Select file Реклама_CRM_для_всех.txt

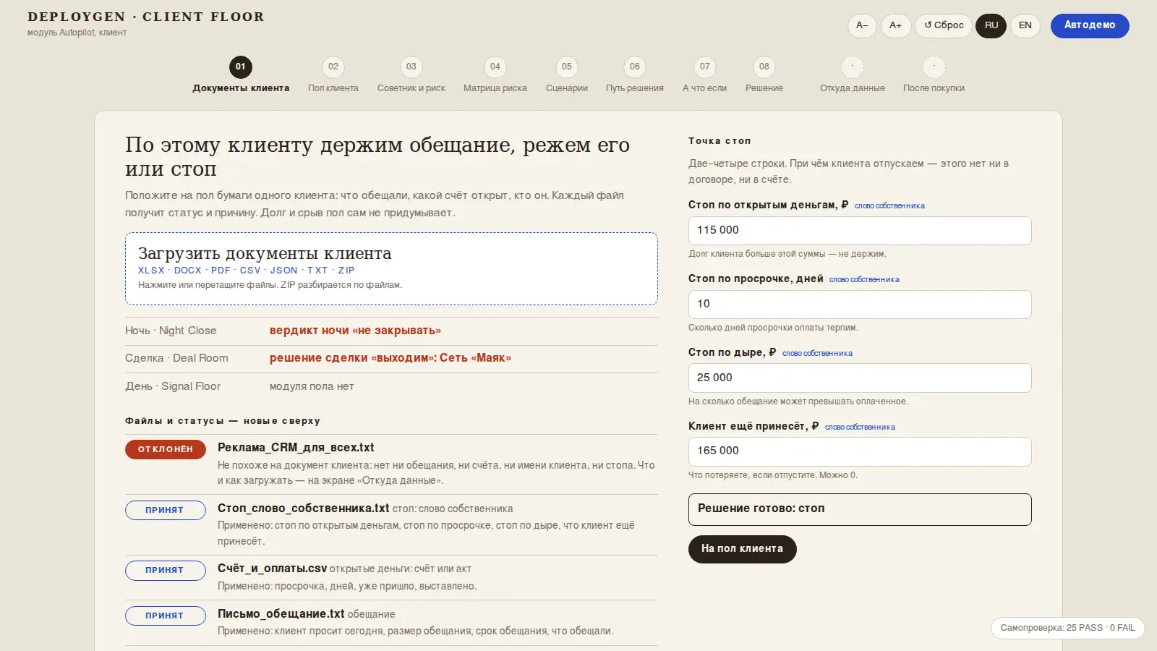click(x=296, y=448)
